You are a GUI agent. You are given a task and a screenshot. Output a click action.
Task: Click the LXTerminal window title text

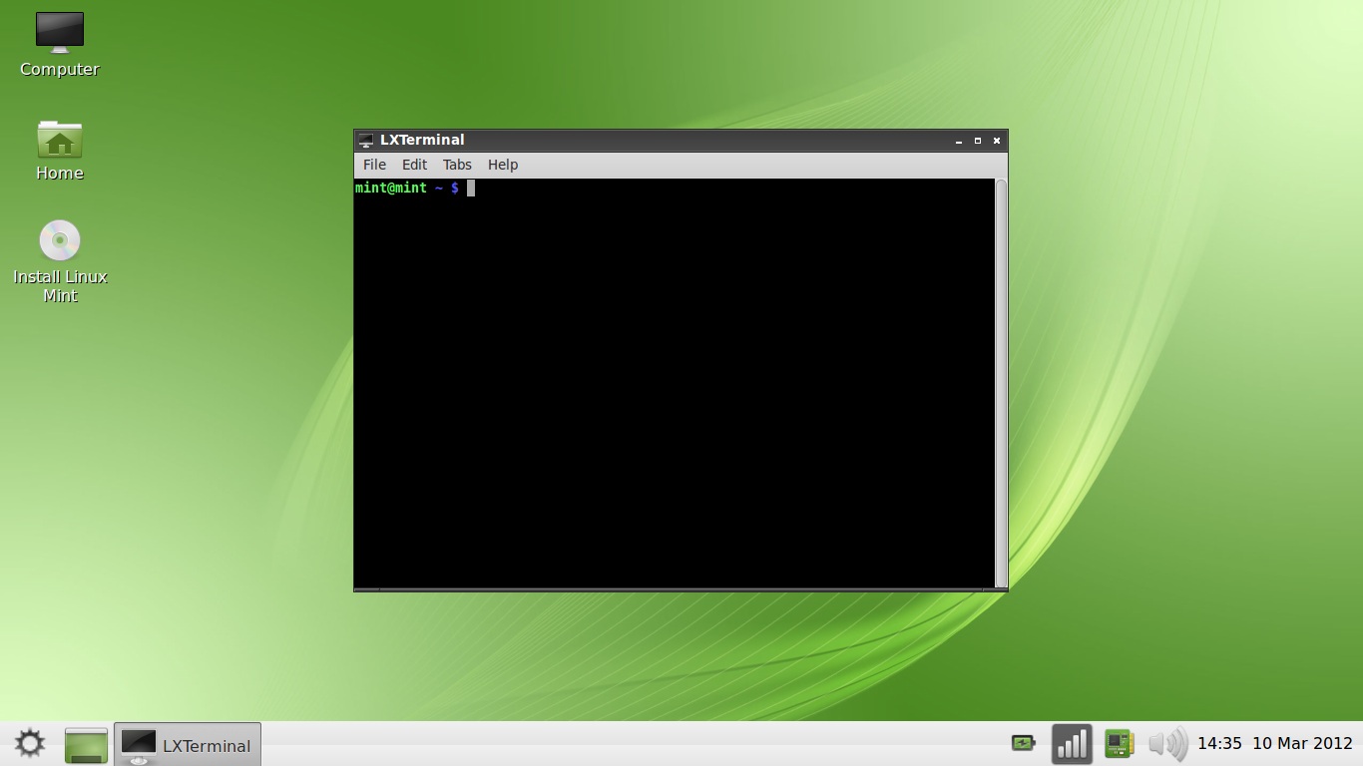[x=422, y=140]
